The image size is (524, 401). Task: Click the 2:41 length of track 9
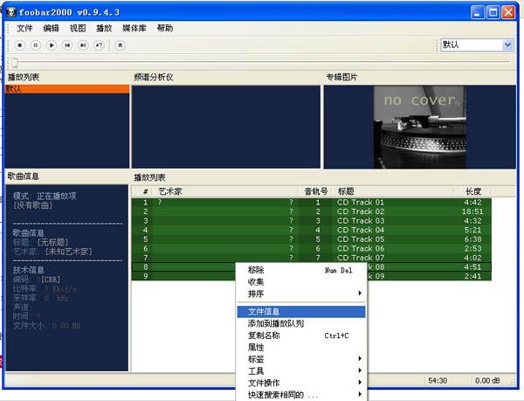coord(472,276)
